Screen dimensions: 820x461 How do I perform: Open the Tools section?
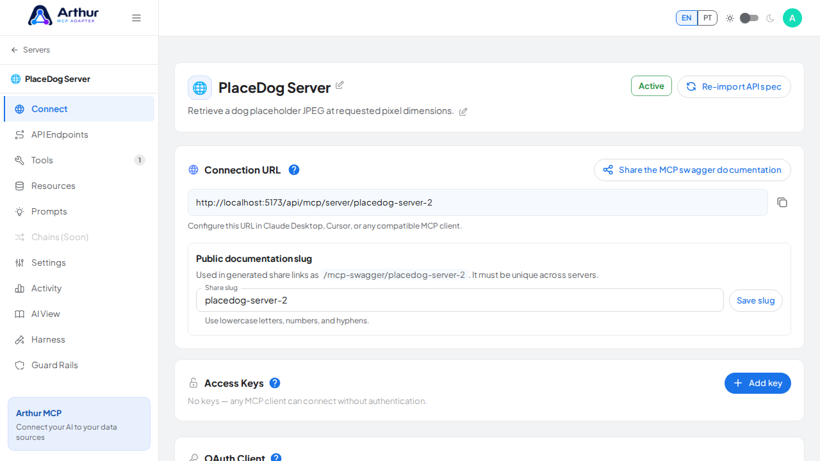point(79,160)
